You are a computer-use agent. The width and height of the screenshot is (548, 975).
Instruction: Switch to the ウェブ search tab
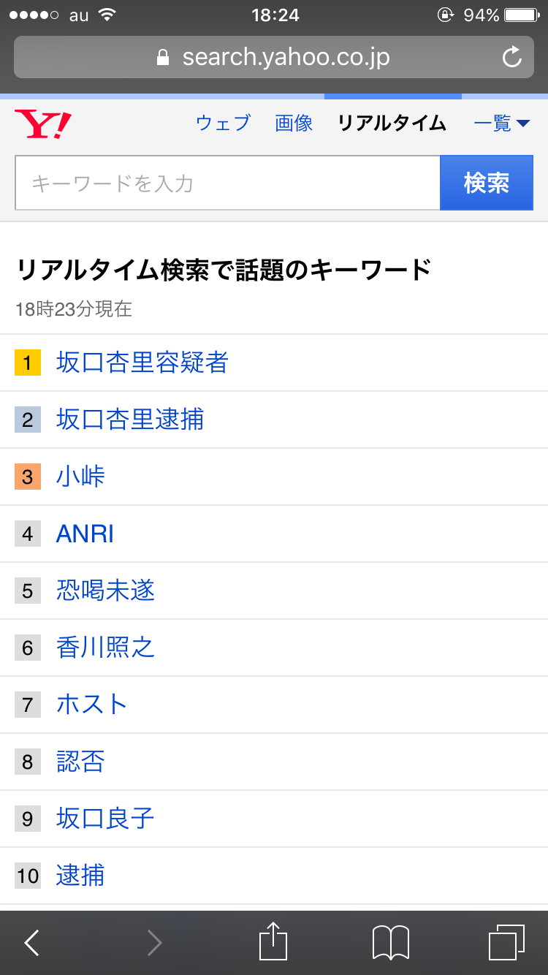point(223,124)
